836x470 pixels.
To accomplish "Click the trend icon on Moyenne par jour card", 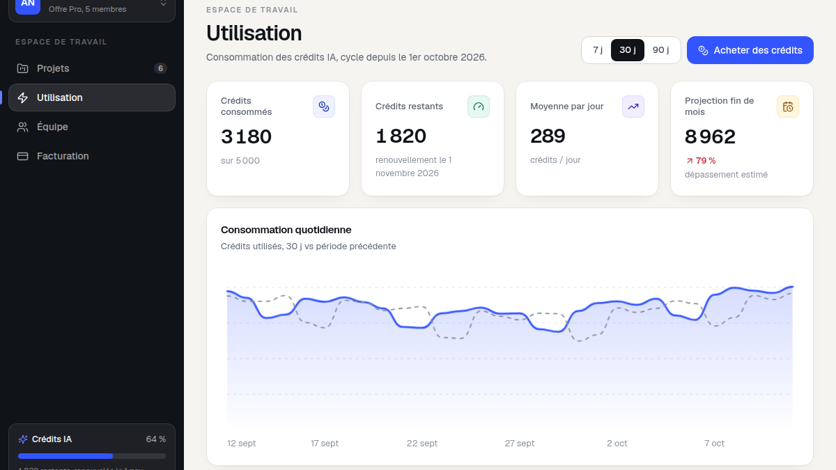I will click(633, 107).
